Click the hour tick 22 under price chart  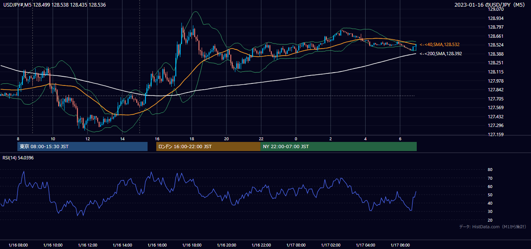pyautogui.click(x=261, y=138)
